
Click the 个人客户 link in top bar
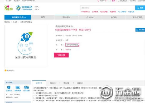click(x=8, y=1)
